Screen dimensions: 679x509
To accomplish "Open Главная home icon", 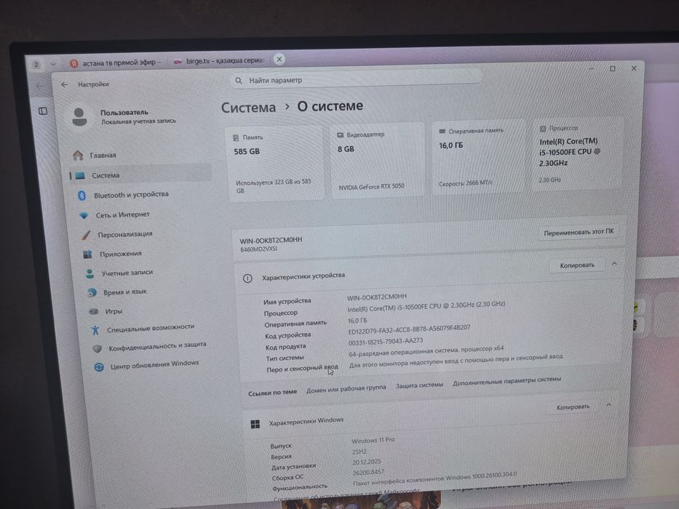I will 78,155.
